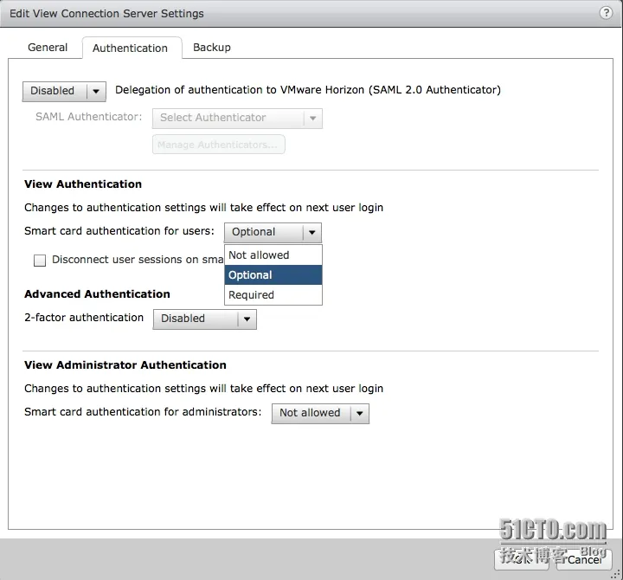Select the Authentication tab

(x=132, y=48)
